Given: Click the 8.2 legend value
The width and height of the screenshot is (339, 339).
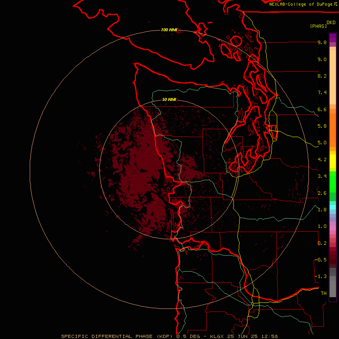Looking at the screenshot, I should point(322,76).
